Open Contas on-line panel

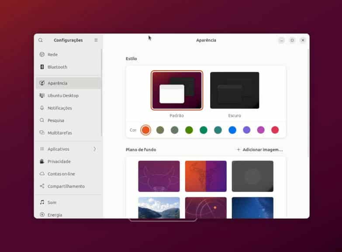(x=69, y=174)
